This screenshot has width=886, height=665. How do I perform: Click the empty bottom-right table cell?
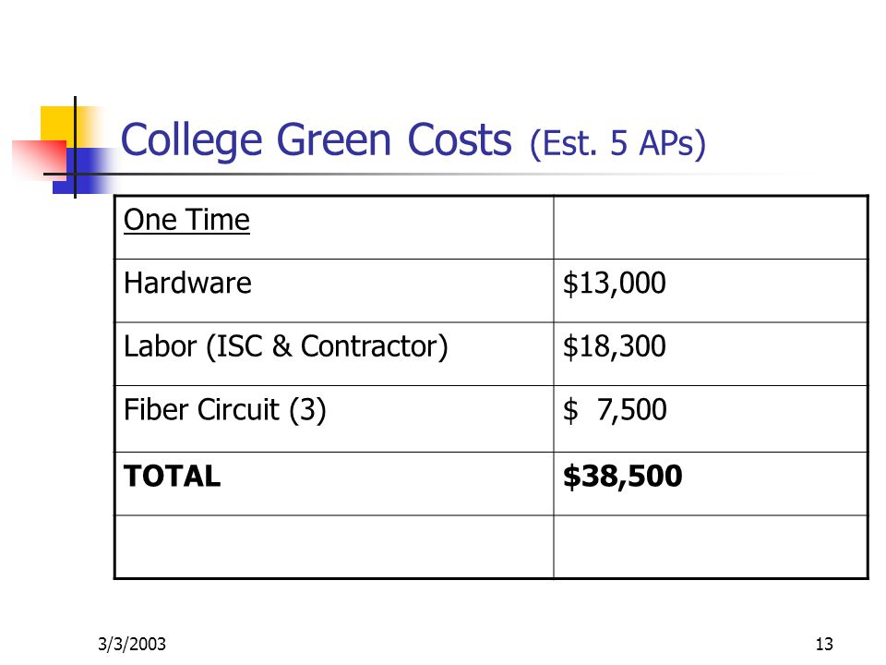[x=711, y=547]
